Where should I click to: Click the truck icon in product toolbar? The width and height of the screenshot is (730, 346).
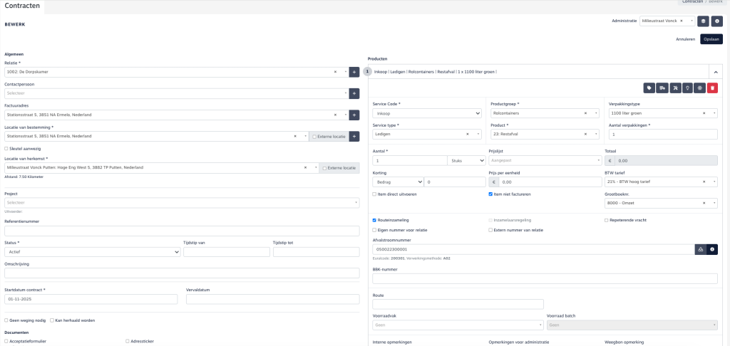(x=662, y=88)
